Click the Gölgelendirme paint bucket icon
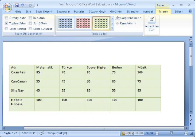 click(x=117, y=18)
